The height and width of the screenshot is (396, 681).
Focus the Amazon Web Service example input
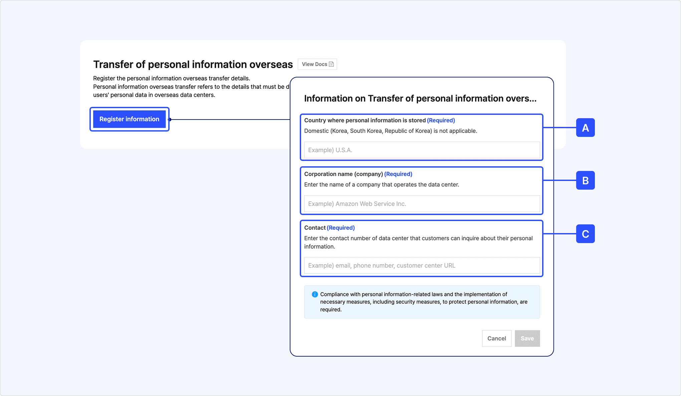coord(422,204)
